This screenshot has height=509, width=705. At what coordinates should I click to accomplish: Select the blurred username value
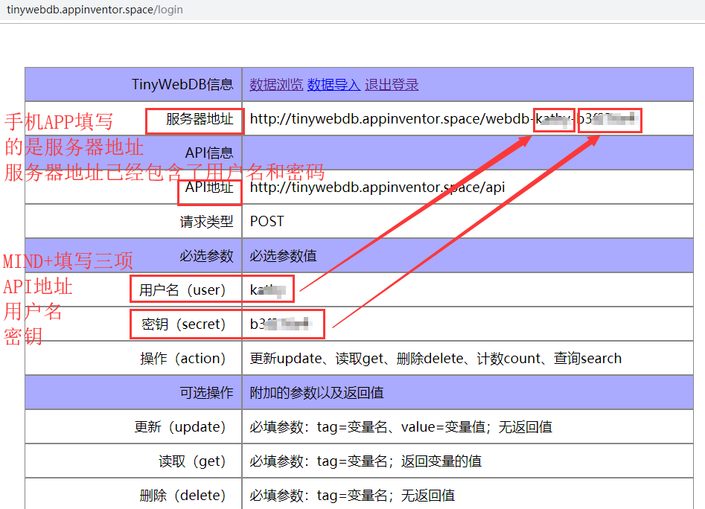click(268, 290)
